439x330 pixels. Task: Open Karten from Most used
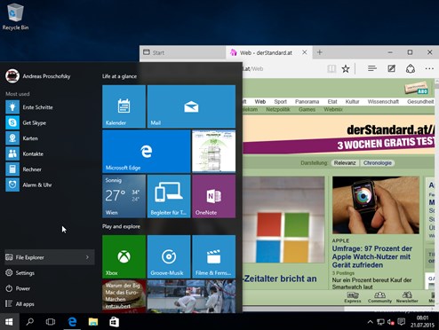50,138
